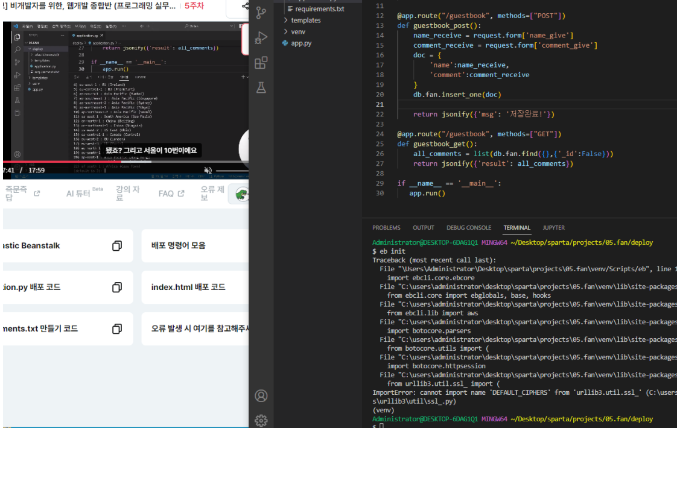Click the 17:59 video duration text
Screen dimensions: 677x478
37,171
